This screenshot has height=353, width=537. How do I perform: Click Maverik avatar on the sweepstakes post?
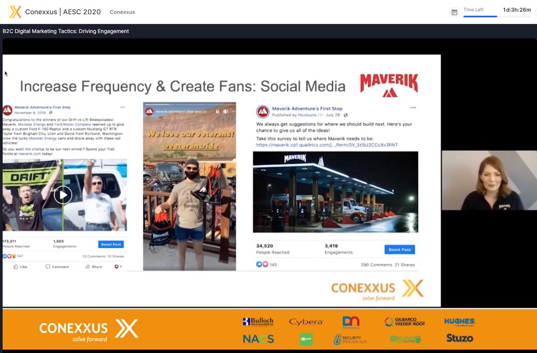[7, 110]
